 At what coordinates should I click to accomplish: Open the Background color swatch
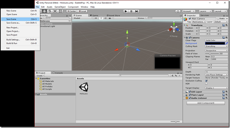coord(215,43)
